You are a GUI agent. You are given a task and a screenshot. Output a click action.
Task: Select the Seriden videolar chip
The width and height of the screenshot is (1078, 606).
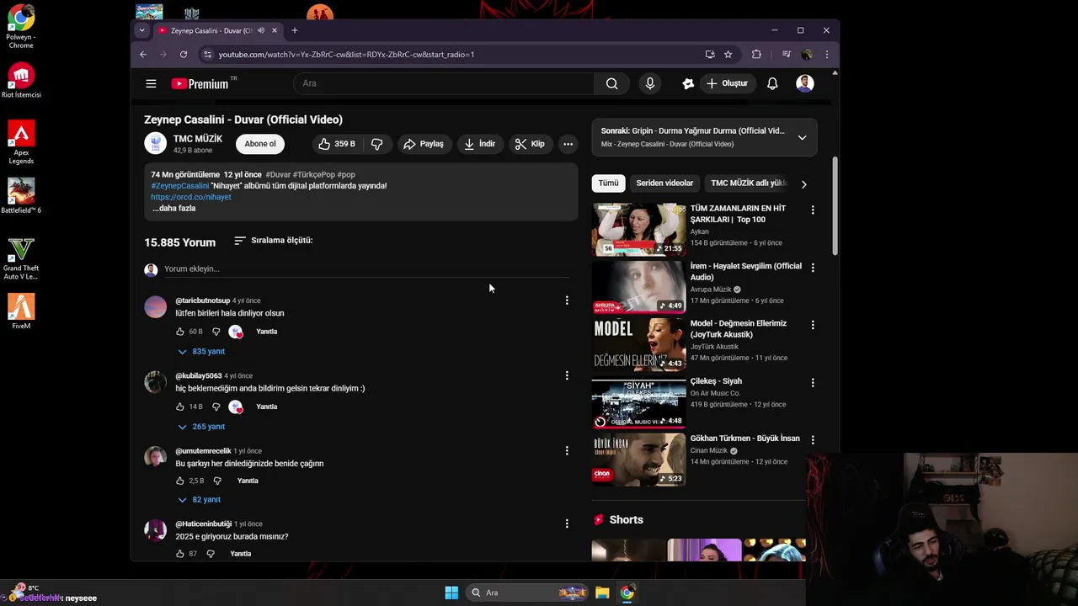pyautogui.click(x=664, y=183)
